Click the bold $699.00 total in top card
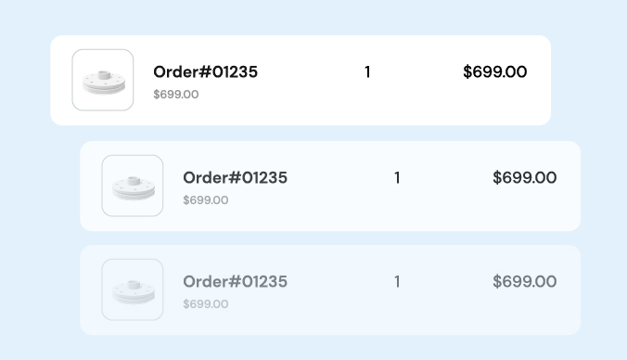The image size is (627, 360). coord(495,72)
